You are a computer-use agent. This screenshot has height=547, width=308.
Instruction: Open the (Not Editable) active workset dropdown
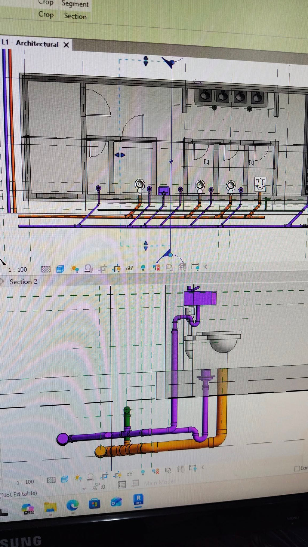coord(19,494)
